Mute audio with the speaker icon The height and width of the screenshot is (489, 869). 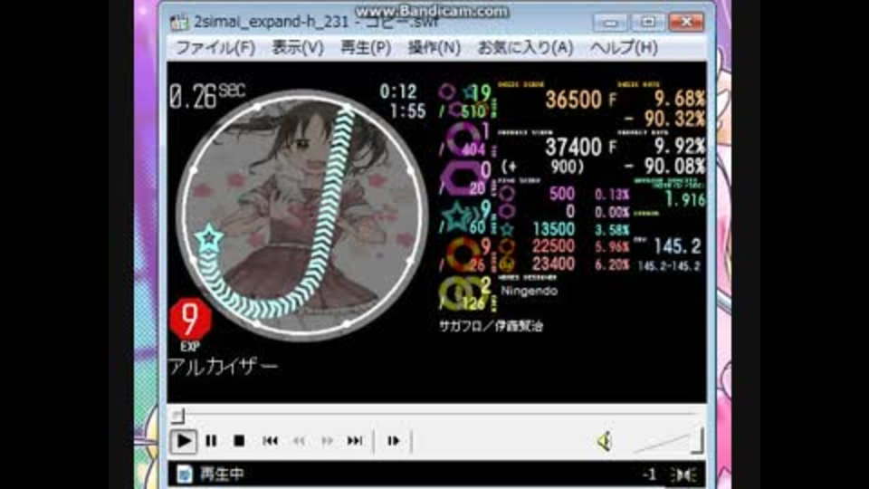605,441
